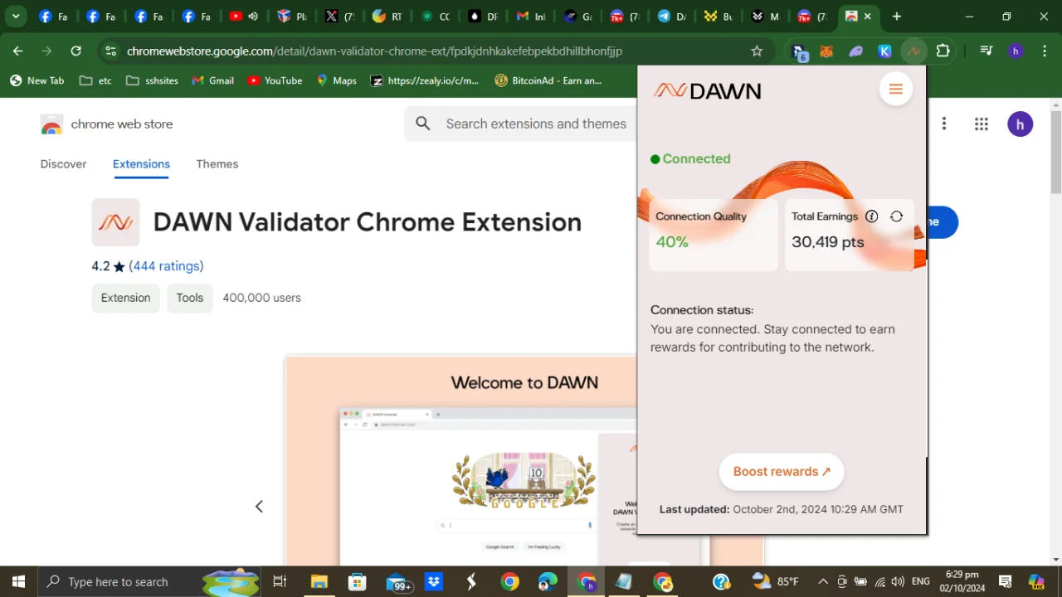Screen dimensions: 1062x597
Task: Switch to the Gmail Inbox tab
Action: [531, 17]
